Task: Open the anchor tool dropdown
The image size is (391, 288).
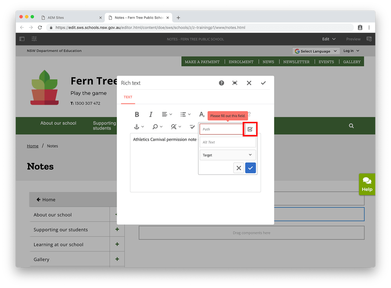Action: point(139,126)
